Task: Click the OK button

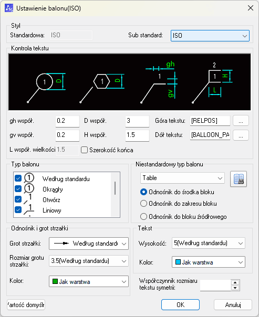Action: 180,305
